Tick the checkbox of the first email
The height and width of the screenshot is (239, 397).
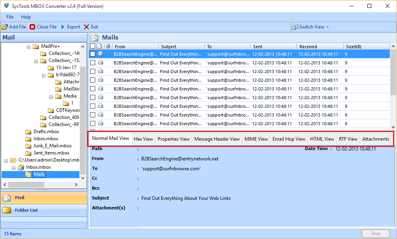92,54
